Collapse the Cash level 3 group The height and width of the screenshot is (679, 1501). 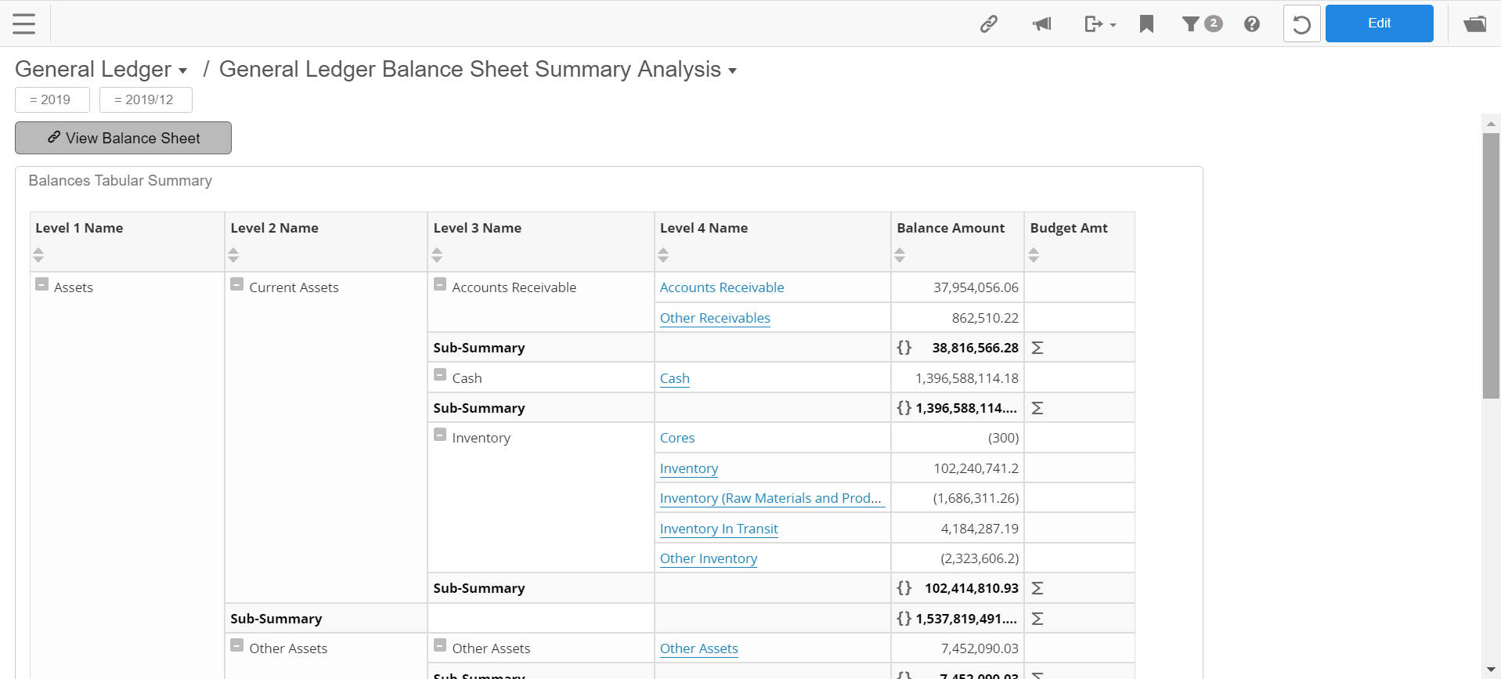coord(440,375)
